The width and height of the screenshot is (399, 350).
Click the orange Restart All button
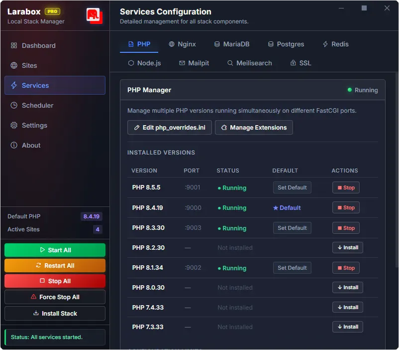[55, 266]
